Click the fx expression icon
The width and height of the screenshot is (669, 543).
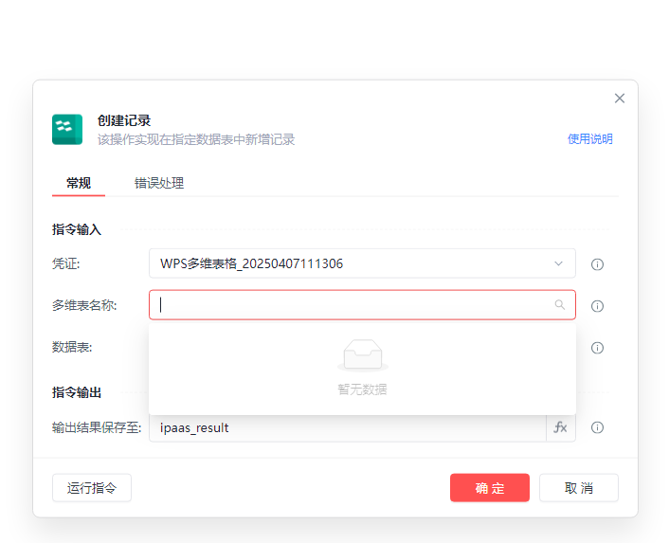pos(560,427)
